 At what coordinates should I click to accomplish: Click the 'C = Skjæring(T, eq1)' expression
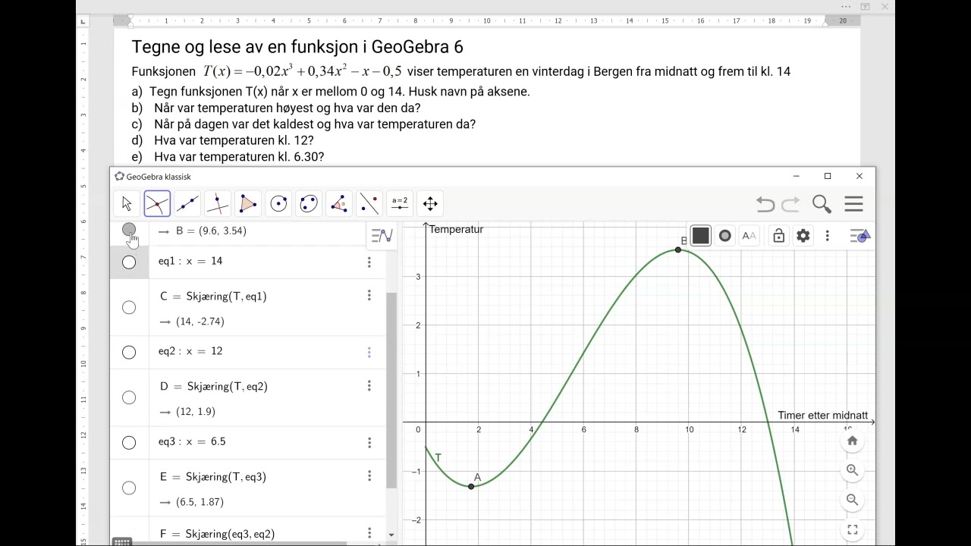213,297
